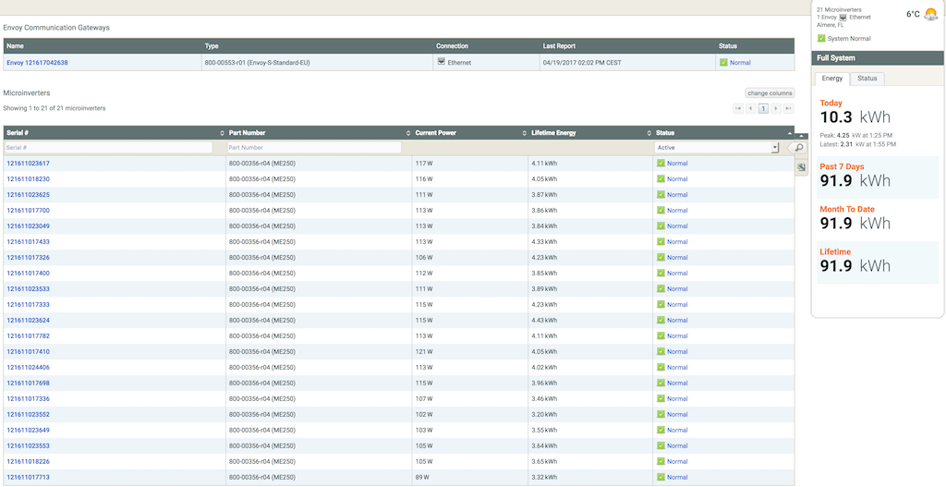Click the change columns button
Screen dimensions: 946x487
point(770,93)
